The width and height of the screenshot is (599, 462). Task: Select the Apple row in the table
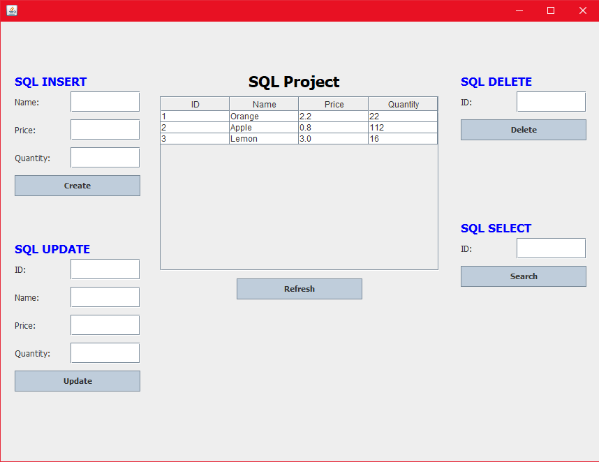pyautogui.click(x=263, y=128)
